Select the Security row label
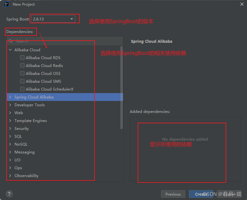 (x=21, y=128)
